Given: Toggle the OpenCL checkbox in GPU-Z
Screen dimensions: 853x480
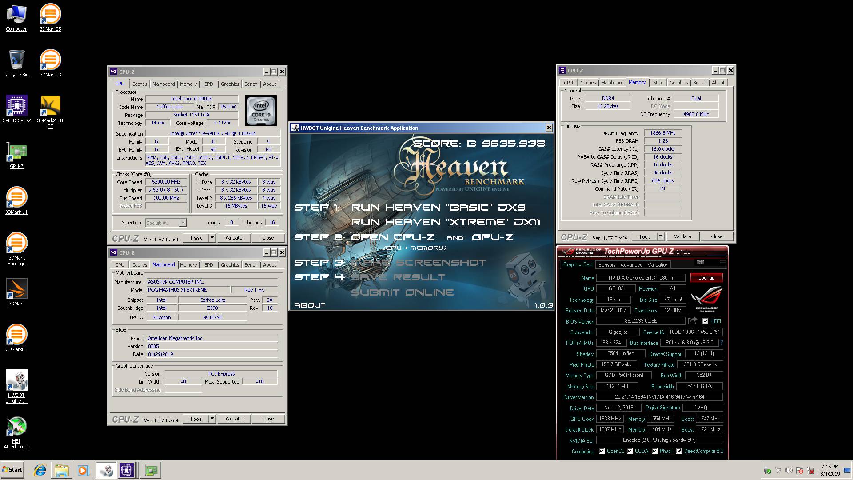Looking at the screenshot, I should 602,451.
